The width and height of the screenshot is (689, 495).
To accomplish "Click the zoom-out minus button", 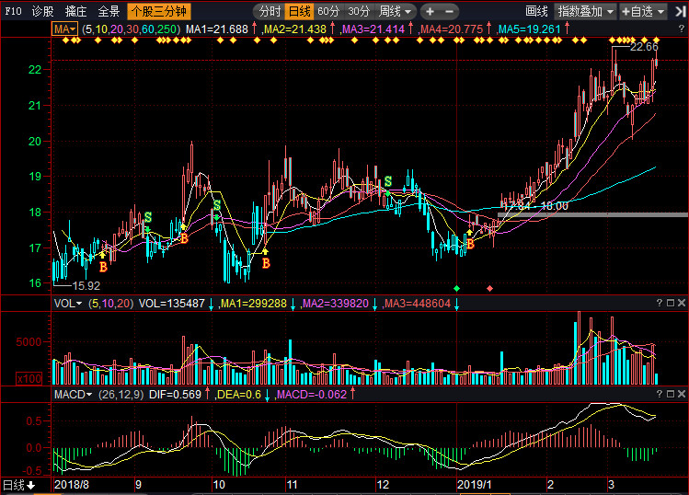I will tap(449, 11).
